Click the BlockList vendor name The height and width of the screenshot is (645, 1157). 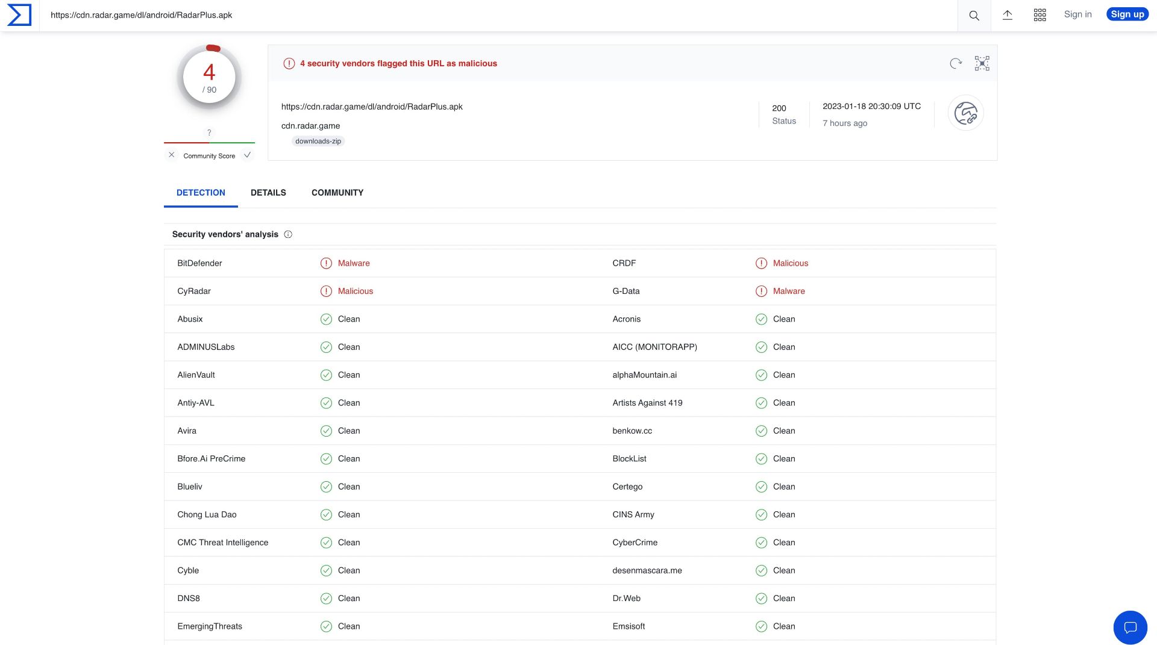coord(629,459)
